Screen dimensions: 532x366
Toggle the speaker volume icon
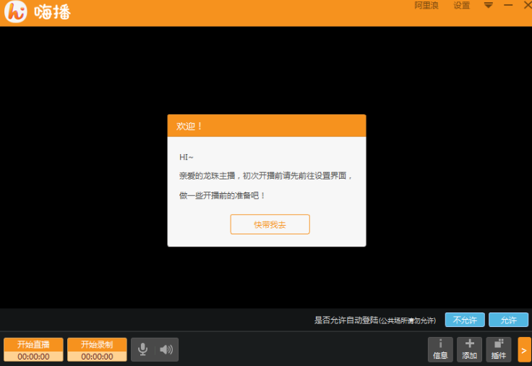166,349
